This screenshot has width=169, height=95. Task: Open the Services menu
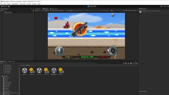click(x=29, y=4)
